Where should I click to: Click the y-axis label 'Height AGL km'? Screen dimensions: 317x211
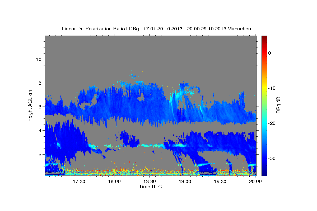30,105
